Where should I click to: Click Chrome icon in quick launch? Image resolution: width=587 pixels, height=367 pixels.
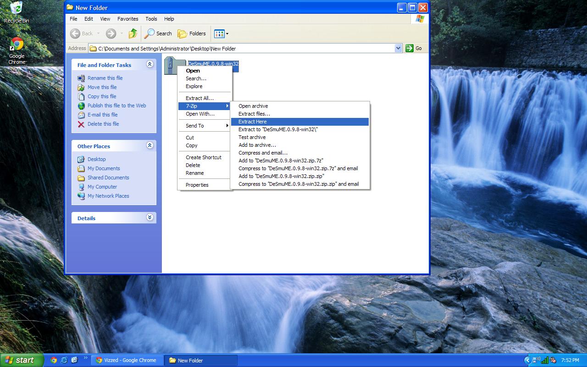point(54,360)
